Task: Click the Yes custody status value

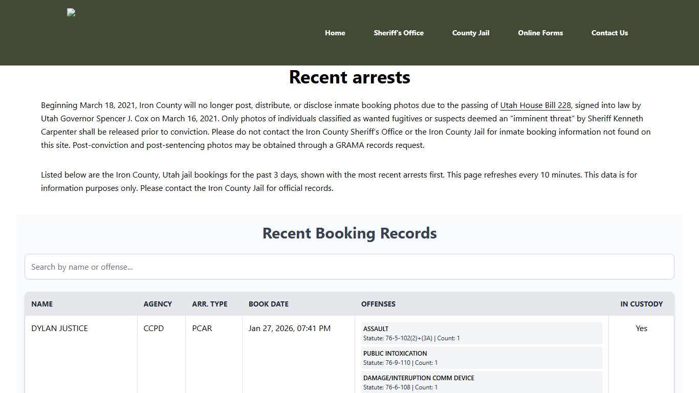Action: tap(641, 328)
